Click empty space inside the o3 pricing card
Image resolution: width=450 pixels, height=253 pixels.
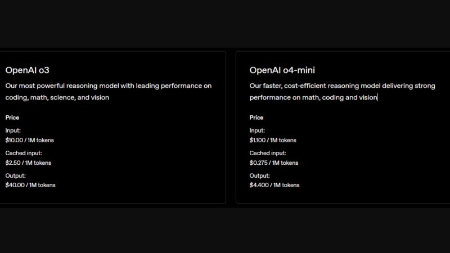point(157,152)
